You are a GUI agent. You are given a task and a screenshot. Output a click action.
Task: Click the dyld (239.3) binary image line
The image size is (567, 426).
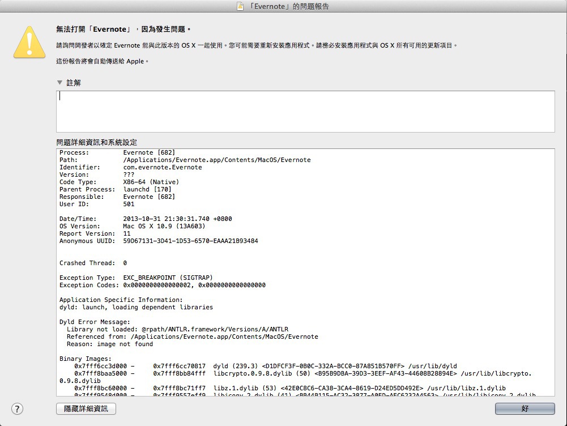[266, 366]
